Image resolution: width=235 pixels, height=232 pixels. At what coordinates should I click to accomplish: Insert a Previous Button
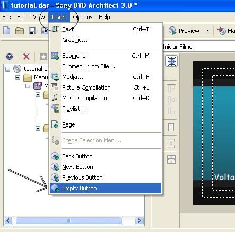pos(106,177)
